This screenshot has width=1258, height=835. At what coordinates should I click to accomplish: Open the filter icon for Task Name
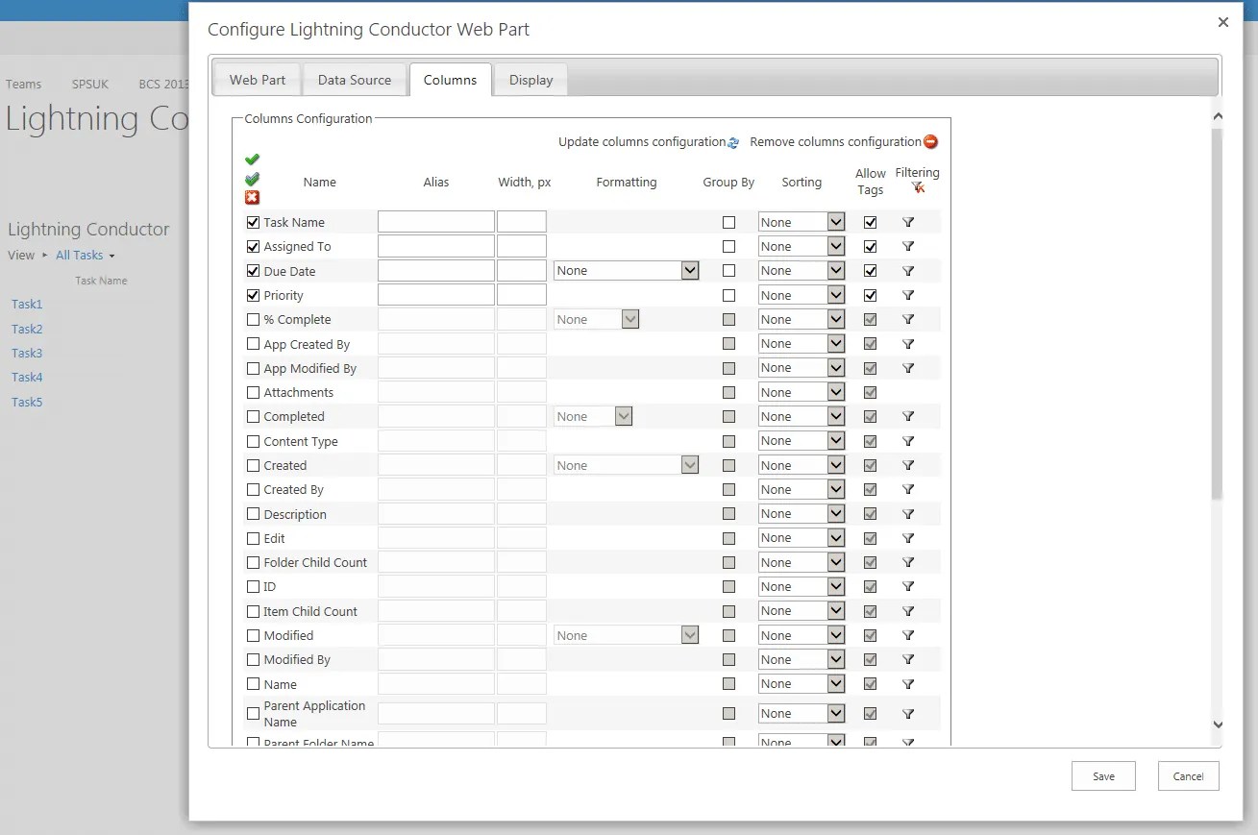(908, 222)
